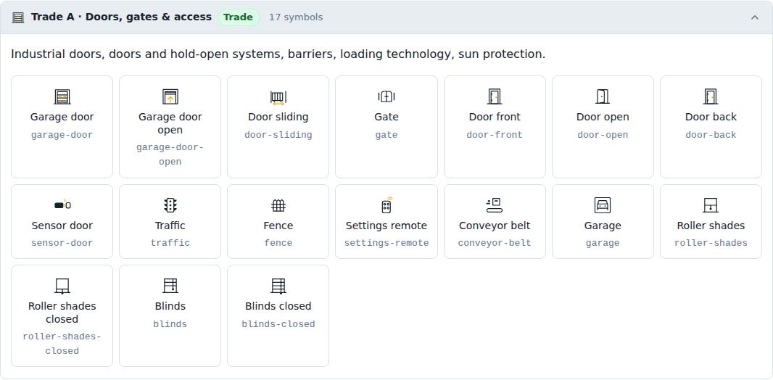
Task: Choose the Gate symbol icon
Action: [386, 96]
